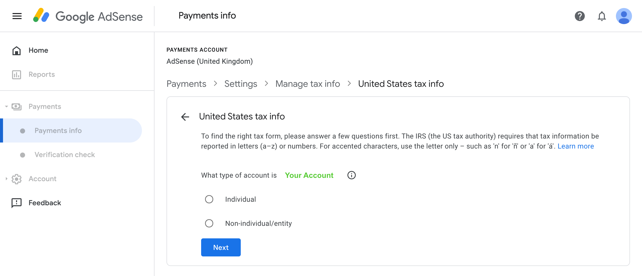642x276 pixels.
Task: Click the back arrow on United States tax info
Action: pyautogui.click(x=185, y=117)
